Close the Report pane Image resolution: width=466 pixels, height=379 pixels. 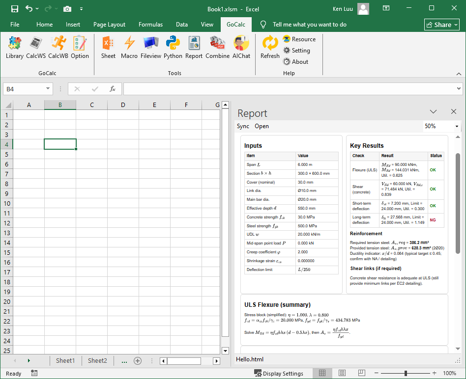[454, 111]
